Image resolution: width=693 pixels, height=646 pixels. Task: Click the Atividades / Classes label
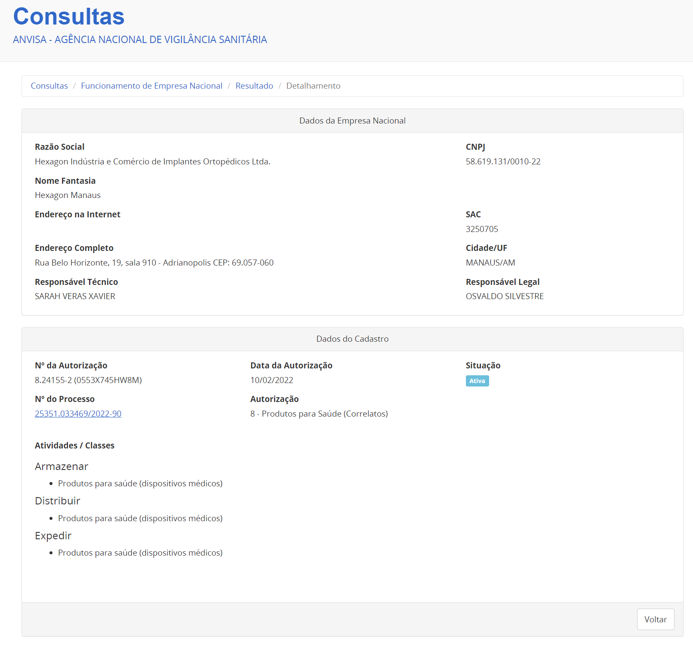(74, 445)
